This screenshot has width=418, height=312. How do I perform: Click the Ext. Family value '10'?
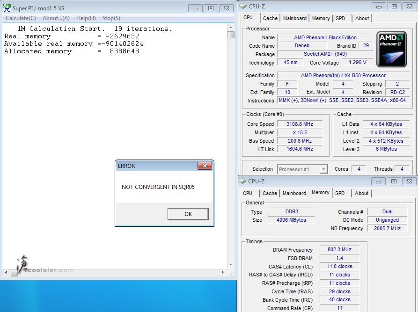pyautogui.click(x=287, y=92)
